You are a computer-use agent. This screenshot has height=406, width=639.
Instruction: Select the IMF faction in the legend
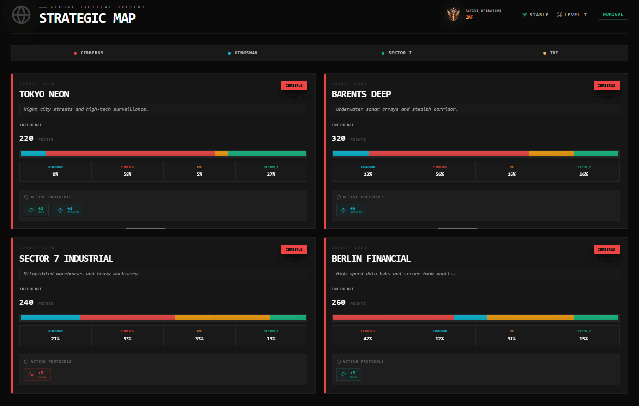(551, 53)
